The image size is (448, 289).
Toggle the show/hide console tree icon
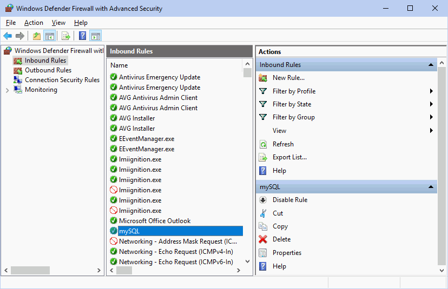point(49,36)
